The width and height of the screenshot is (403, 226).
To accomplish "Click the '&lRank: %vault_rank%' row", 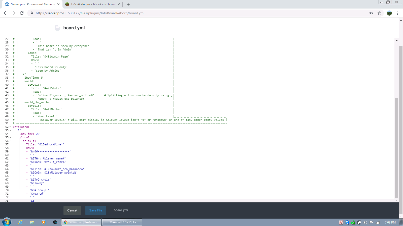I will point(46,162).
